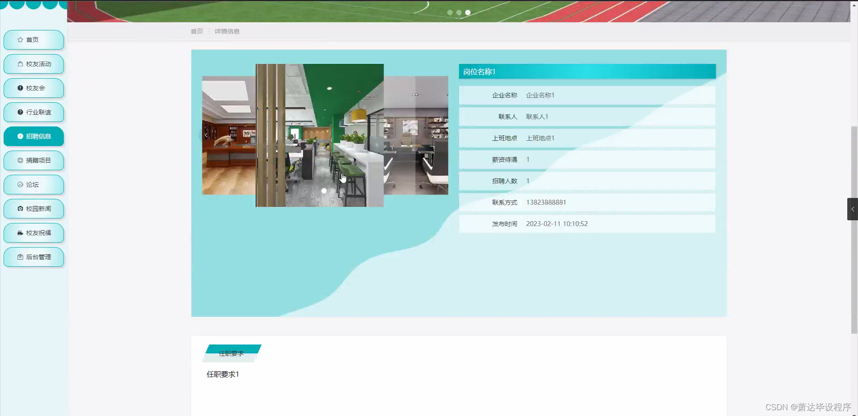Select the second banner indicator dot

459,13
